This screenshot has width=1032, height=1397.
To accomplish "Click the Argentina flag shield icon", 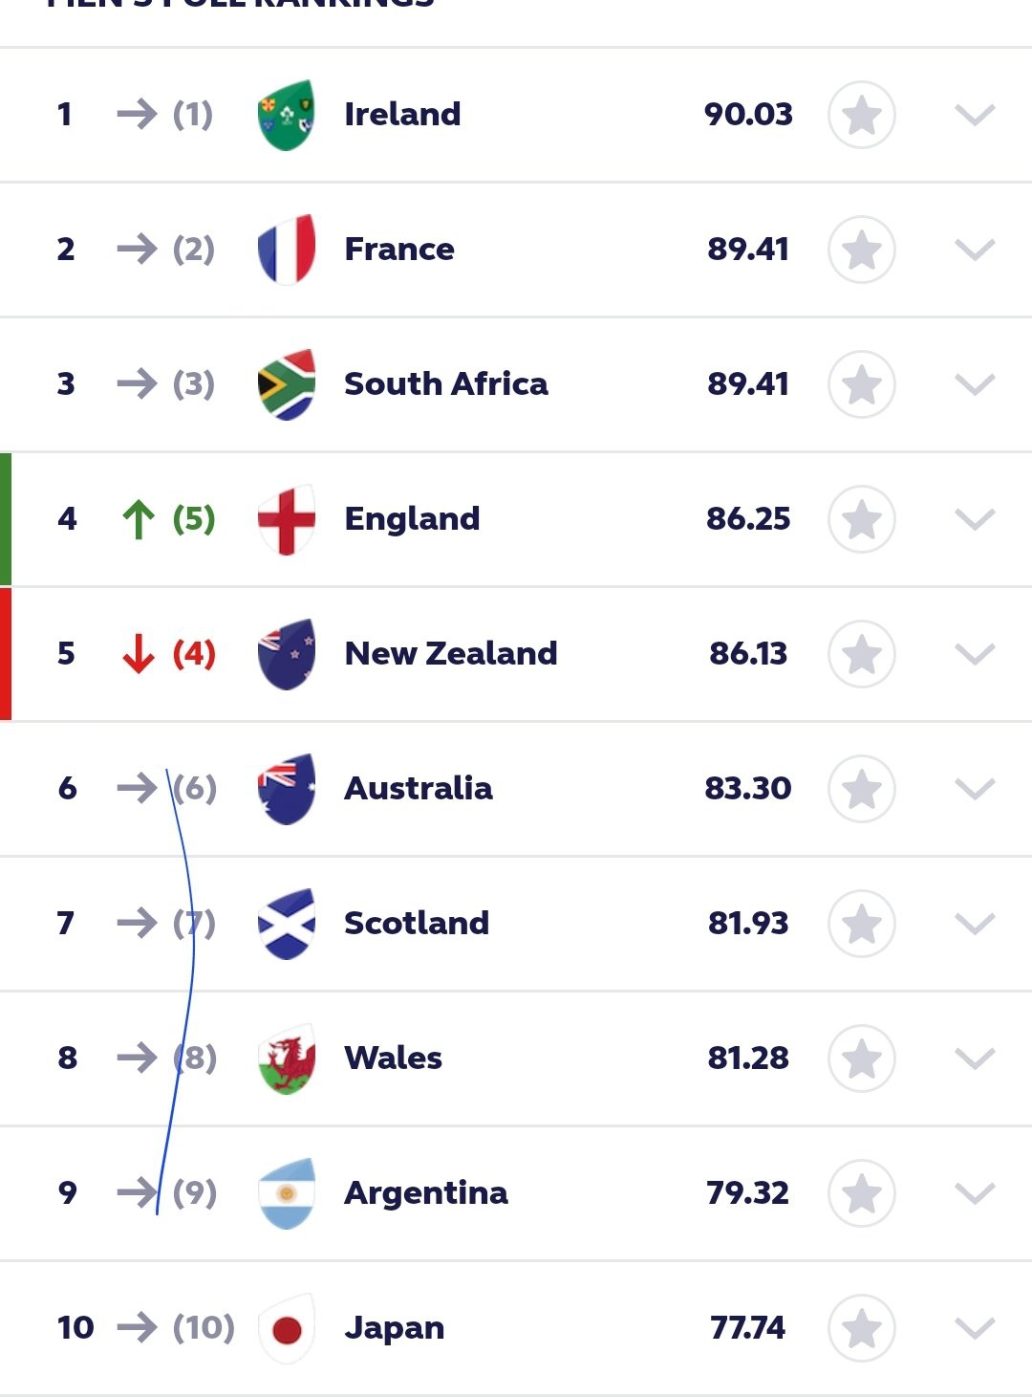I will [x=287, y=1193].
